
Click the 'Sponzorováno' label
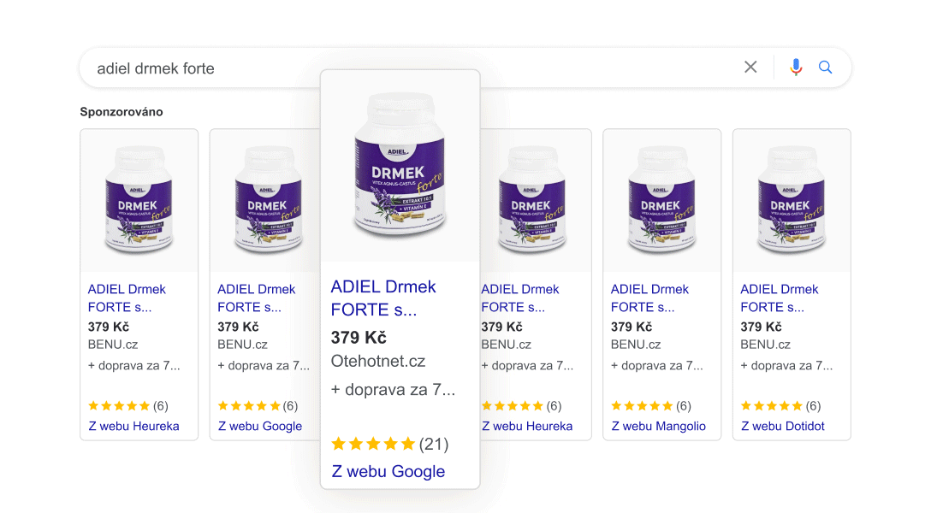point(121,112)
